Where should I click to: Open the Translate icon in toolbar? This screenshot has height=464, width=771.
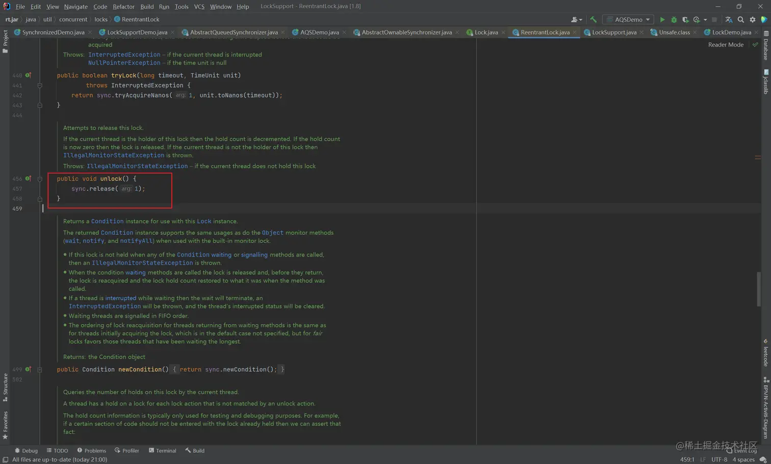coord(729,19)
